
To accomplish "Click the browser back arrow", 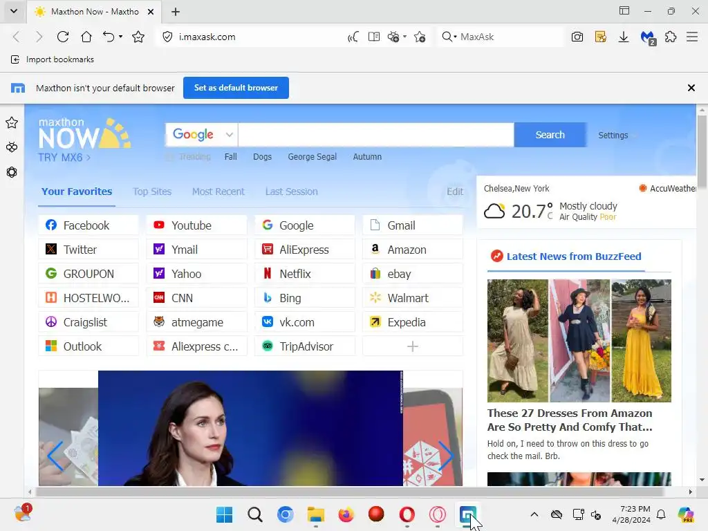I will (17, 37).
